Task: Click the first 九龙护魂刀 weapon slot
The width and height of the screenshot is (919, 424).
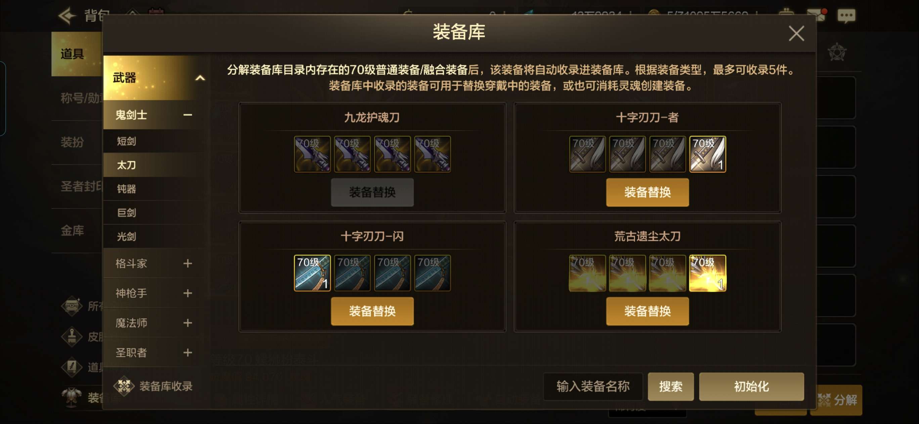Action: click(312, 154)
